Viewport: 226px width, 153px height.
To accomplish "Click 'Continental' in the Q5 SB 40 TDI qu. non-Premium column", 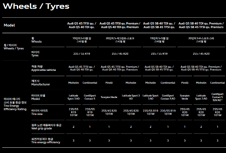I will tap(168, 83).
